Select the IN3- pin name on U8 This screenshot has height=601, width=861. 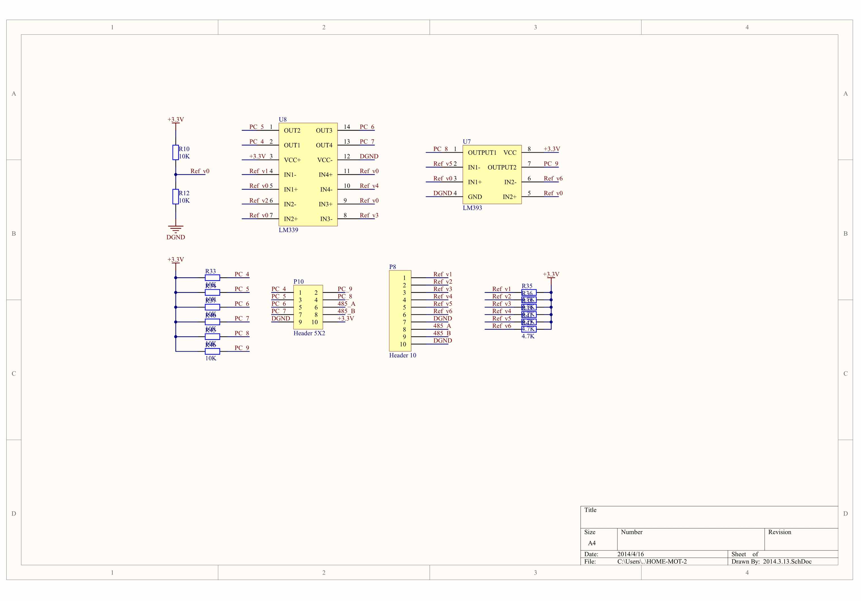326,219
